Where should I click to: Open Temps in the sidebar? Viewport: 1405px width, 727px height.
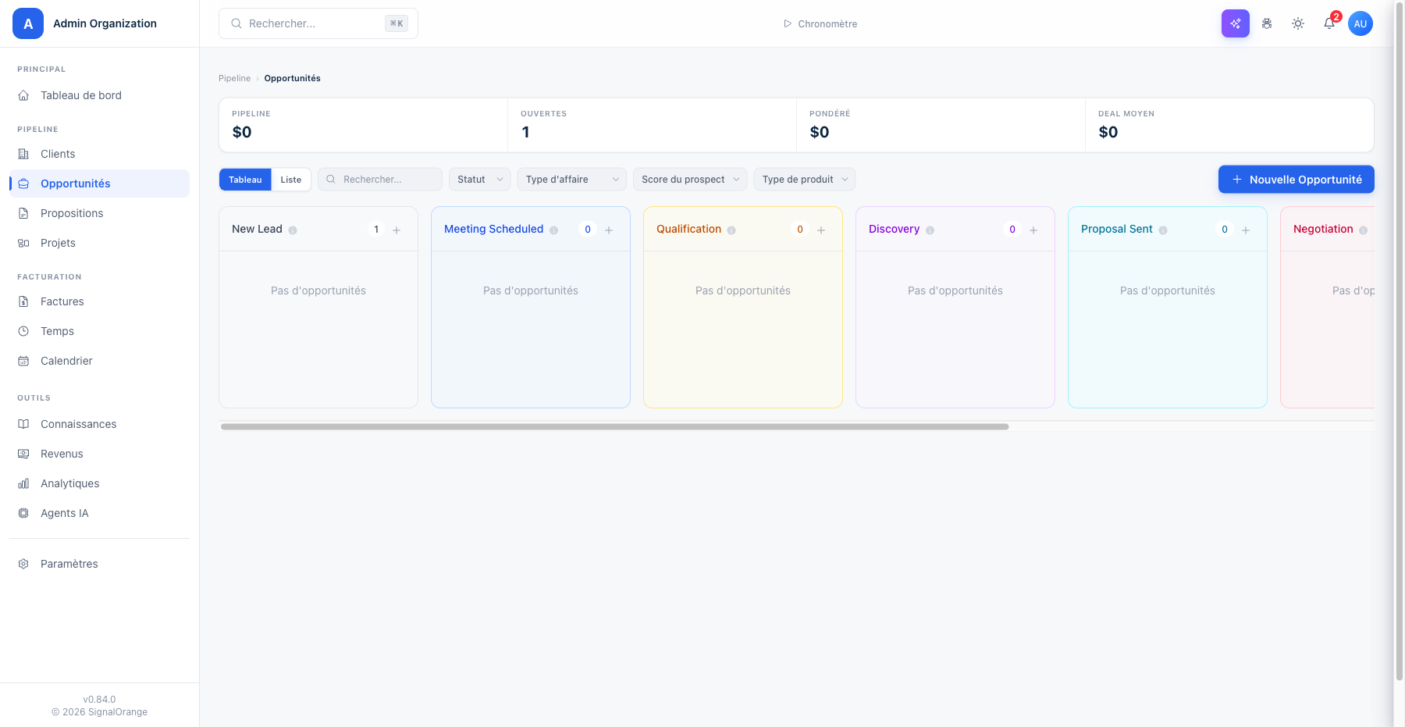tap(99, 331)
